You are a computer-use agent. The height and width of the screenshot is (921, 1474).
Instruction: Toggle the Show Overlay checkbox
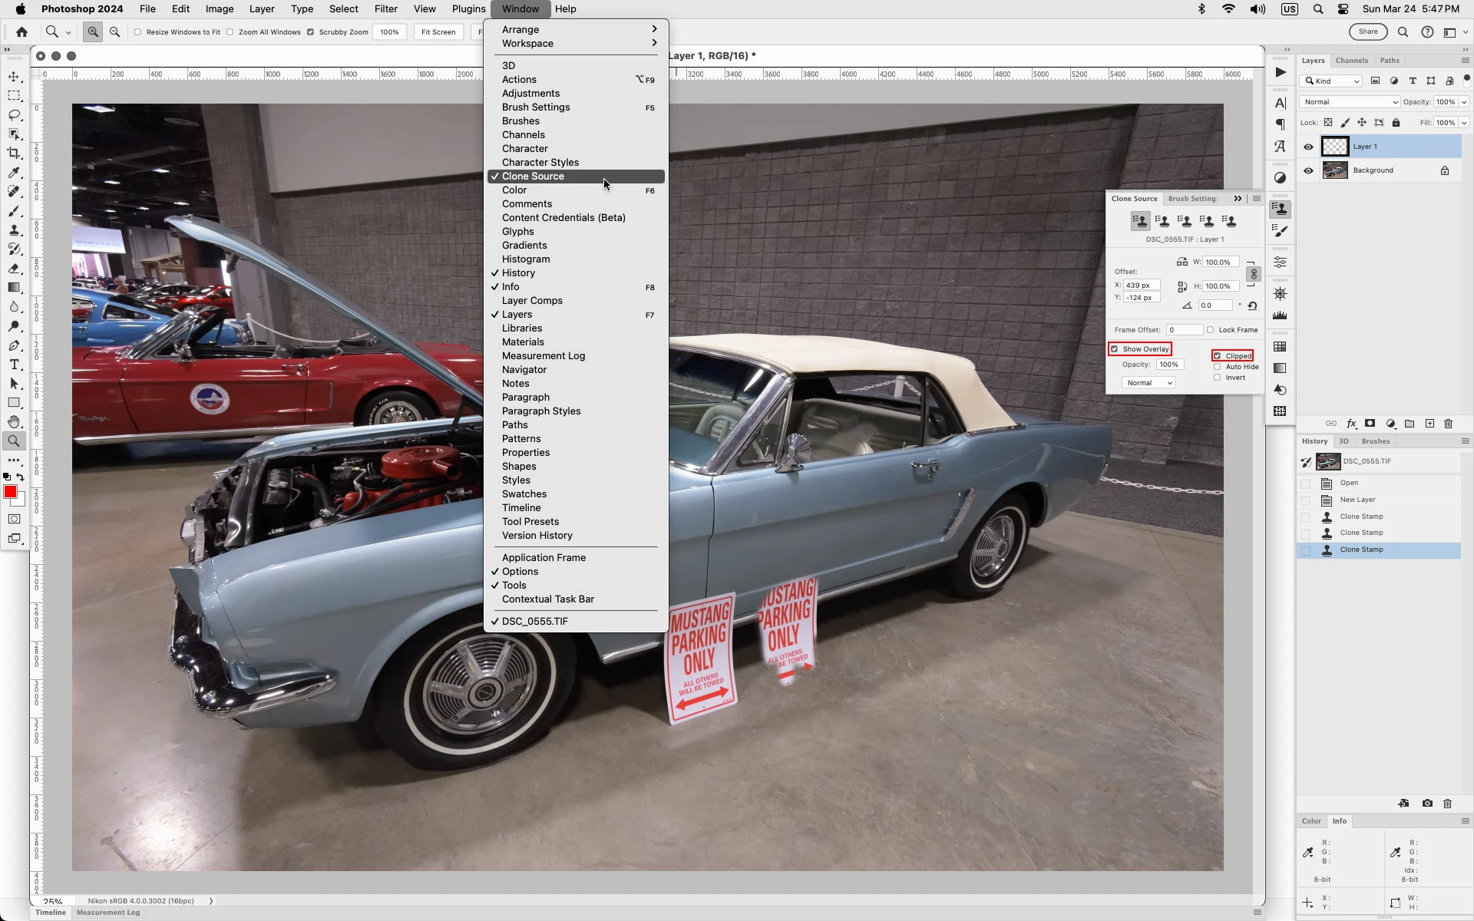click(1115, 349)
